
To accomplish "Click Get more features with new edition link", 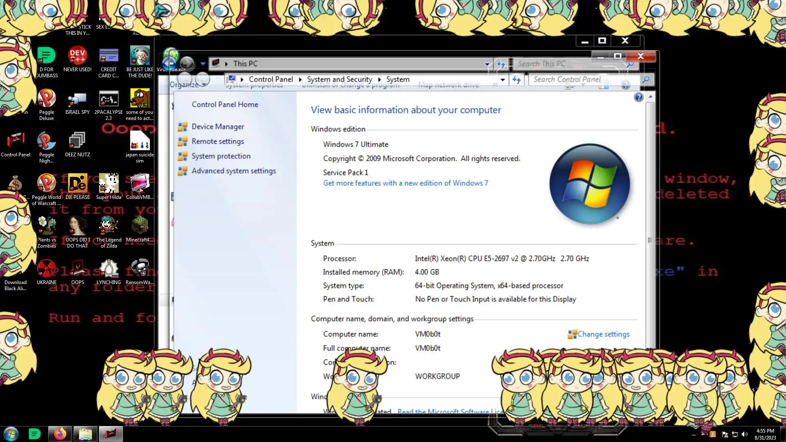I will [405, 183].
